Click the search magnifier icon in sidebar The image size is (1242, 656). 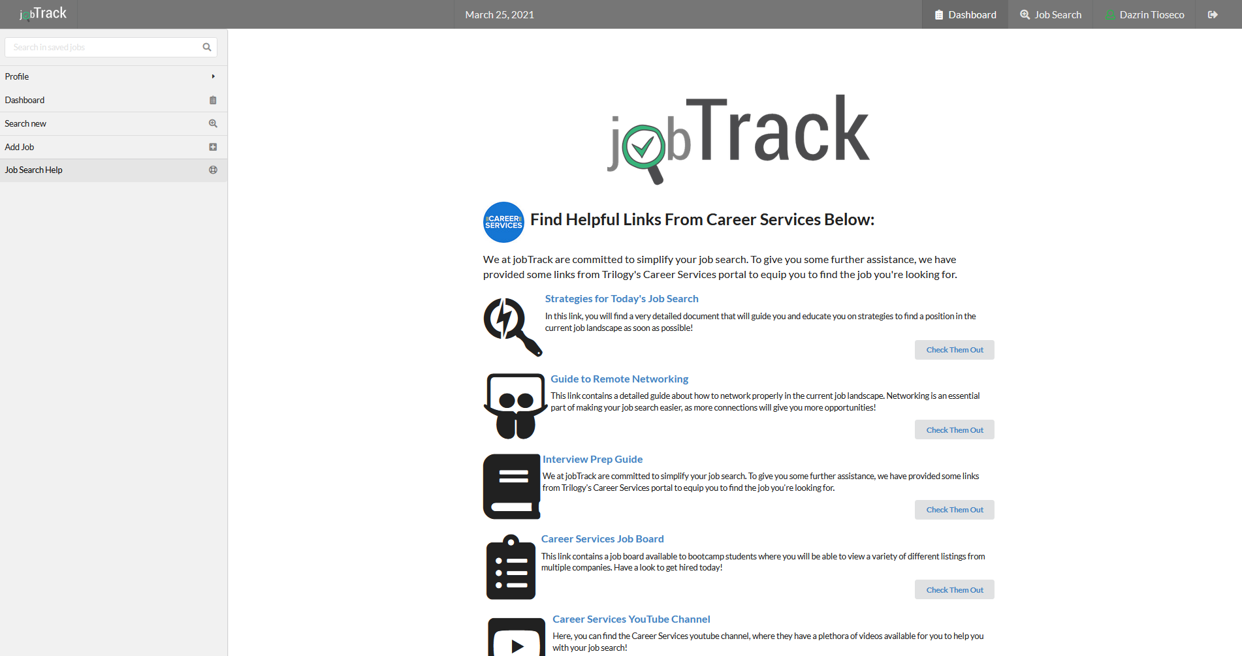click(207, 47)
